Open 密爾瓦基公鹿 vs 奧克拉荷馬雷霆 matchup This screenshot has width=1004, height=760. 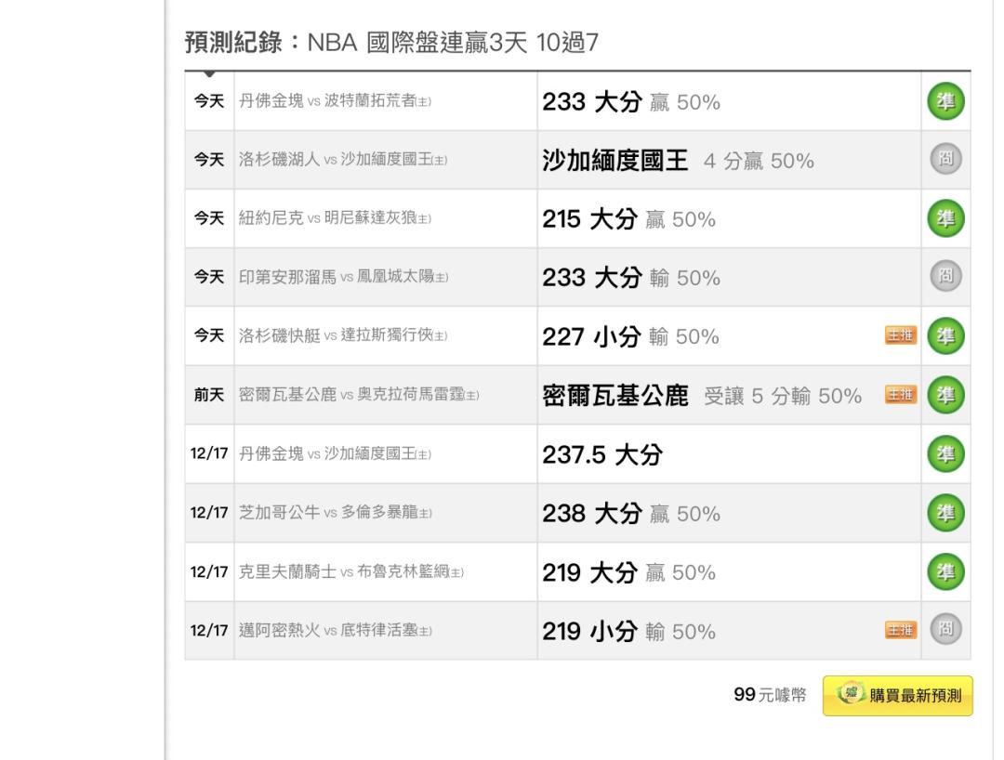click(359, 396)
